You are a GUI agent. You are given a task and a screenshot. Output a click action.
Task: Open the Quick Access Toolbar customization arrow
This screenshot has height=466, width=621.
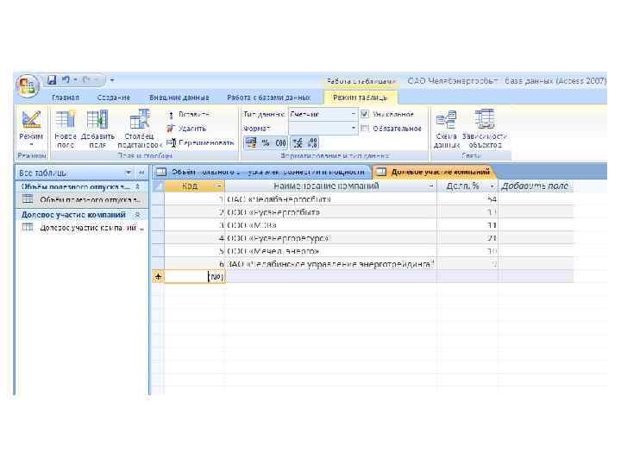click(112, 80)
